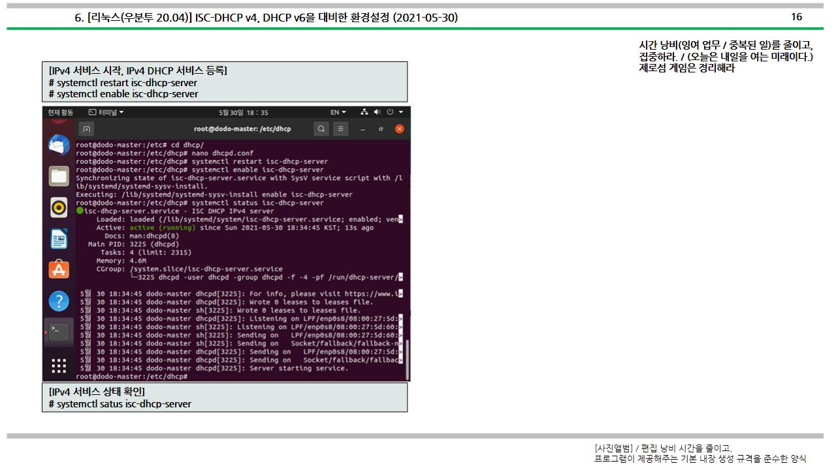Click the 'Memory: 4.6M' line

click(121, 260)
